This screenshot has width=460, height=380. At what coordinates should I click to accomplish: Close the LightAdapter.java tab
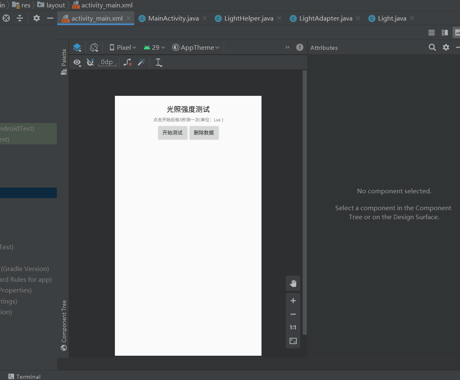358,18
